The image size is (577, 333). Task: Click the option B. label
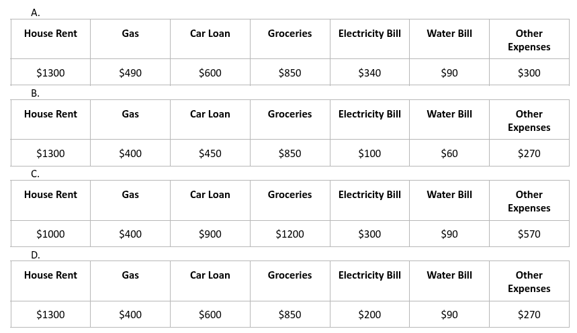coord(35,93)
